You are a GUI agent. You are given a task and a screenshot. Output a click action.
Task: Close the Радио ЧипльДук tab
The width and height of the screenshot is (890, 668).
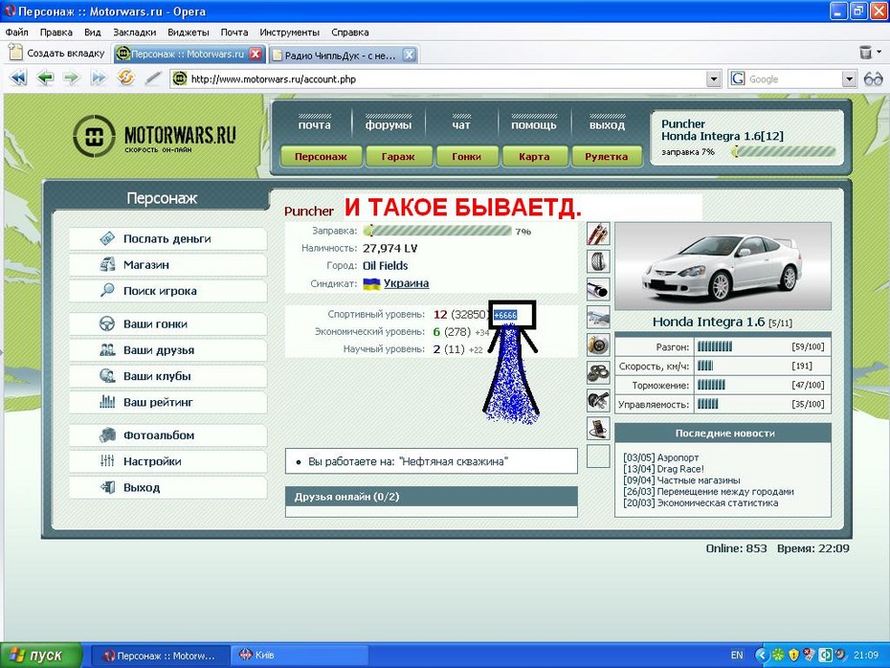pyautogui.click(x=409, y=55)
